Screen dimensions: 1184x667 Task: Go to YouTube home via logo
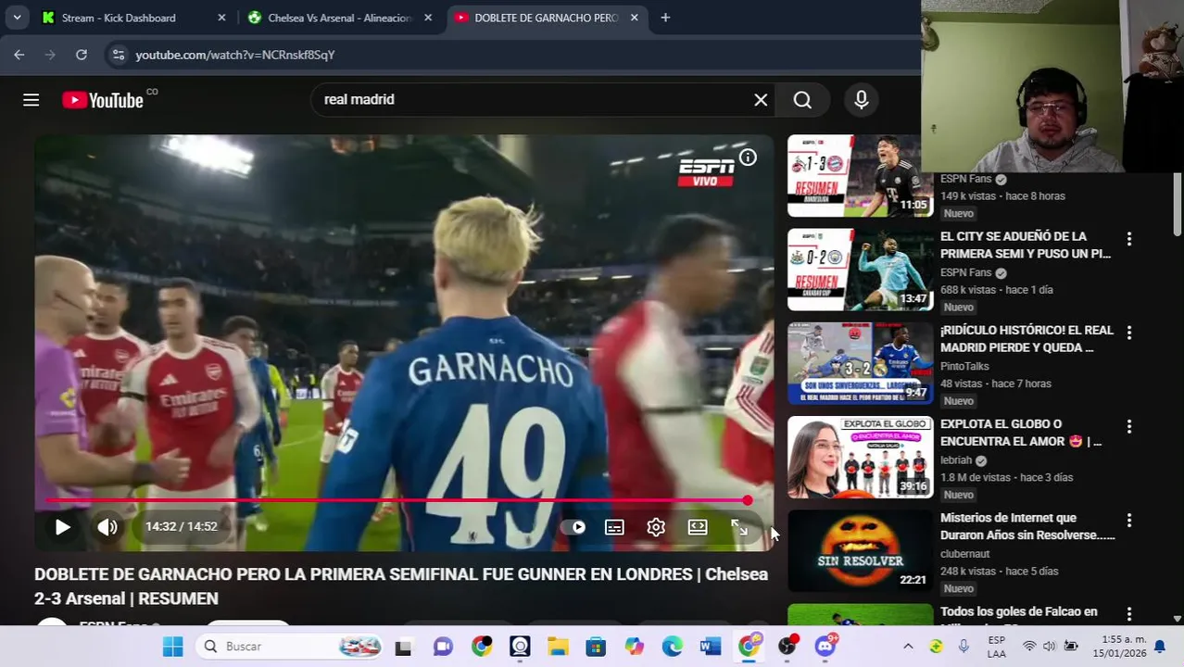tap(103, 100)
